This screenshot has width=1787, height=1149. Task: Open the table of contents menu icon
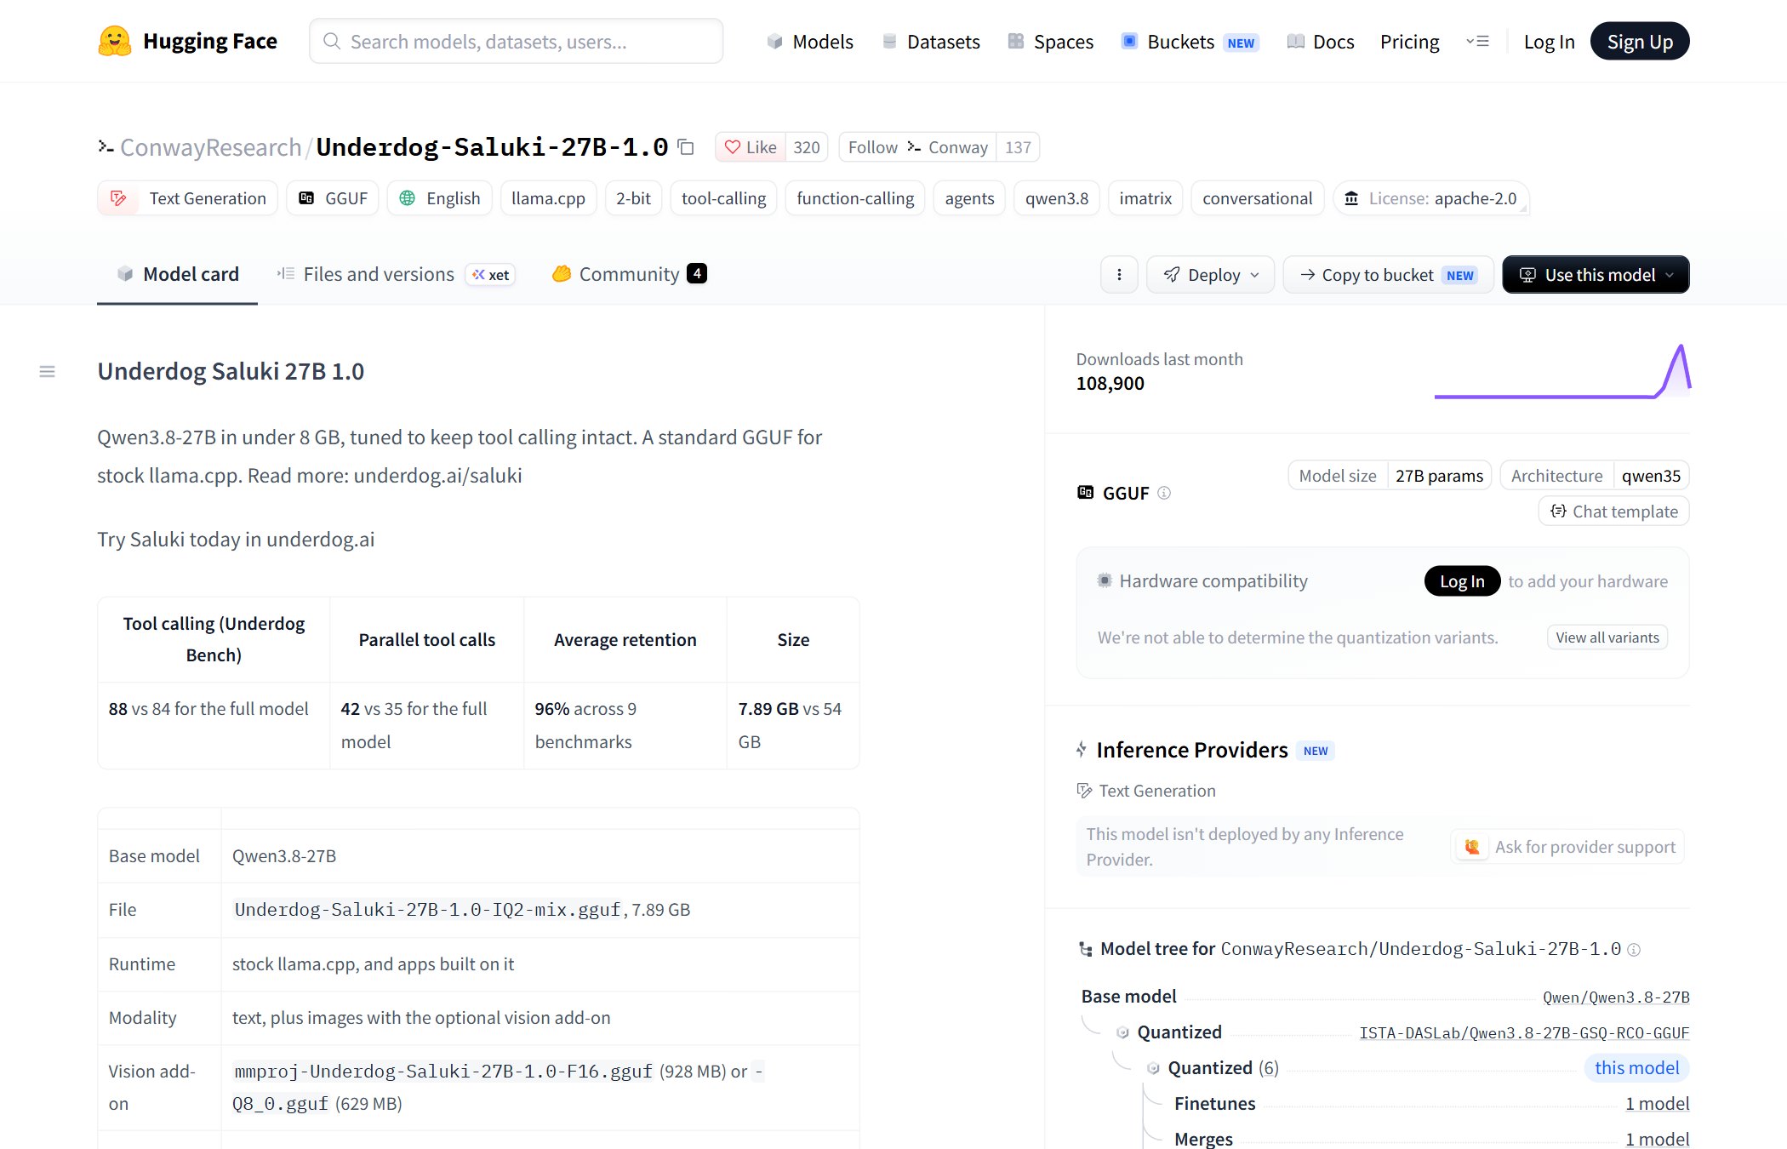pos(48,372)
